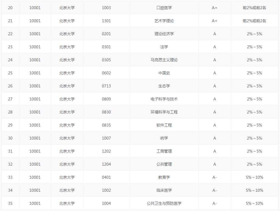280x211 pixels.
Task: Select school code 10001 in row 31
Action: (35, 151)
